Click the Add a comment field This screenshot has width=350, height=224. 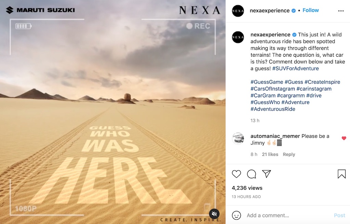click(x=288, y=215)
